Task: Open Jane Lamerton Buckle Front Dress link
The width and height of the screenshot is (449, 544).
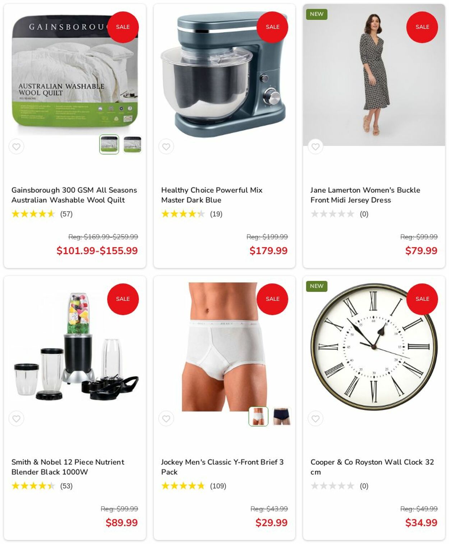Action: (x=365, y=195)
